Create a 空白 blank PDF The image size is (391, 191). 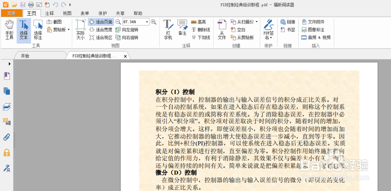click(238, 30)
